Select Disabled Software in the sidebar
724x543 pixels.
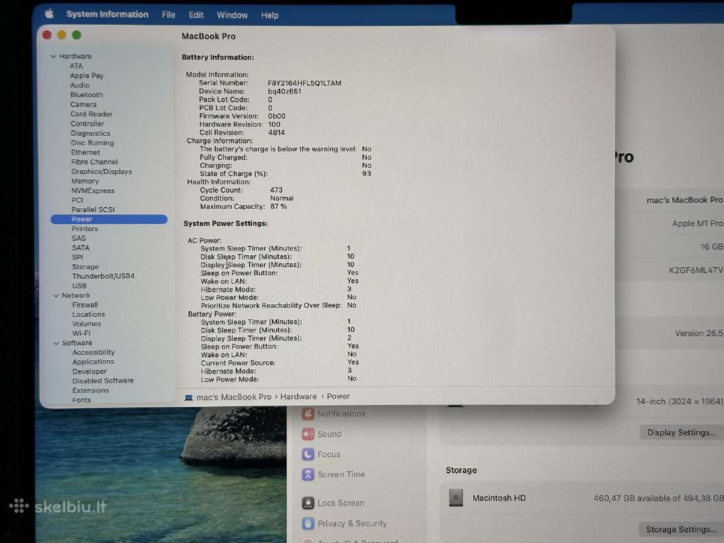tap(103, 381)
